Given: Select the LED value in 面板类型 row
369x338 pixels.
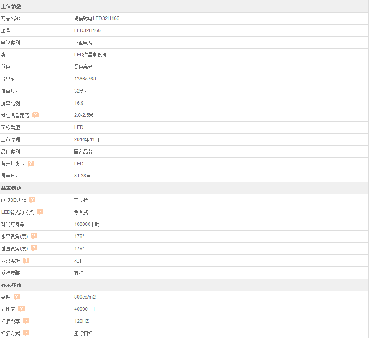Looking at the screenshot, I should pyautogui.click(x=79, y=127).
